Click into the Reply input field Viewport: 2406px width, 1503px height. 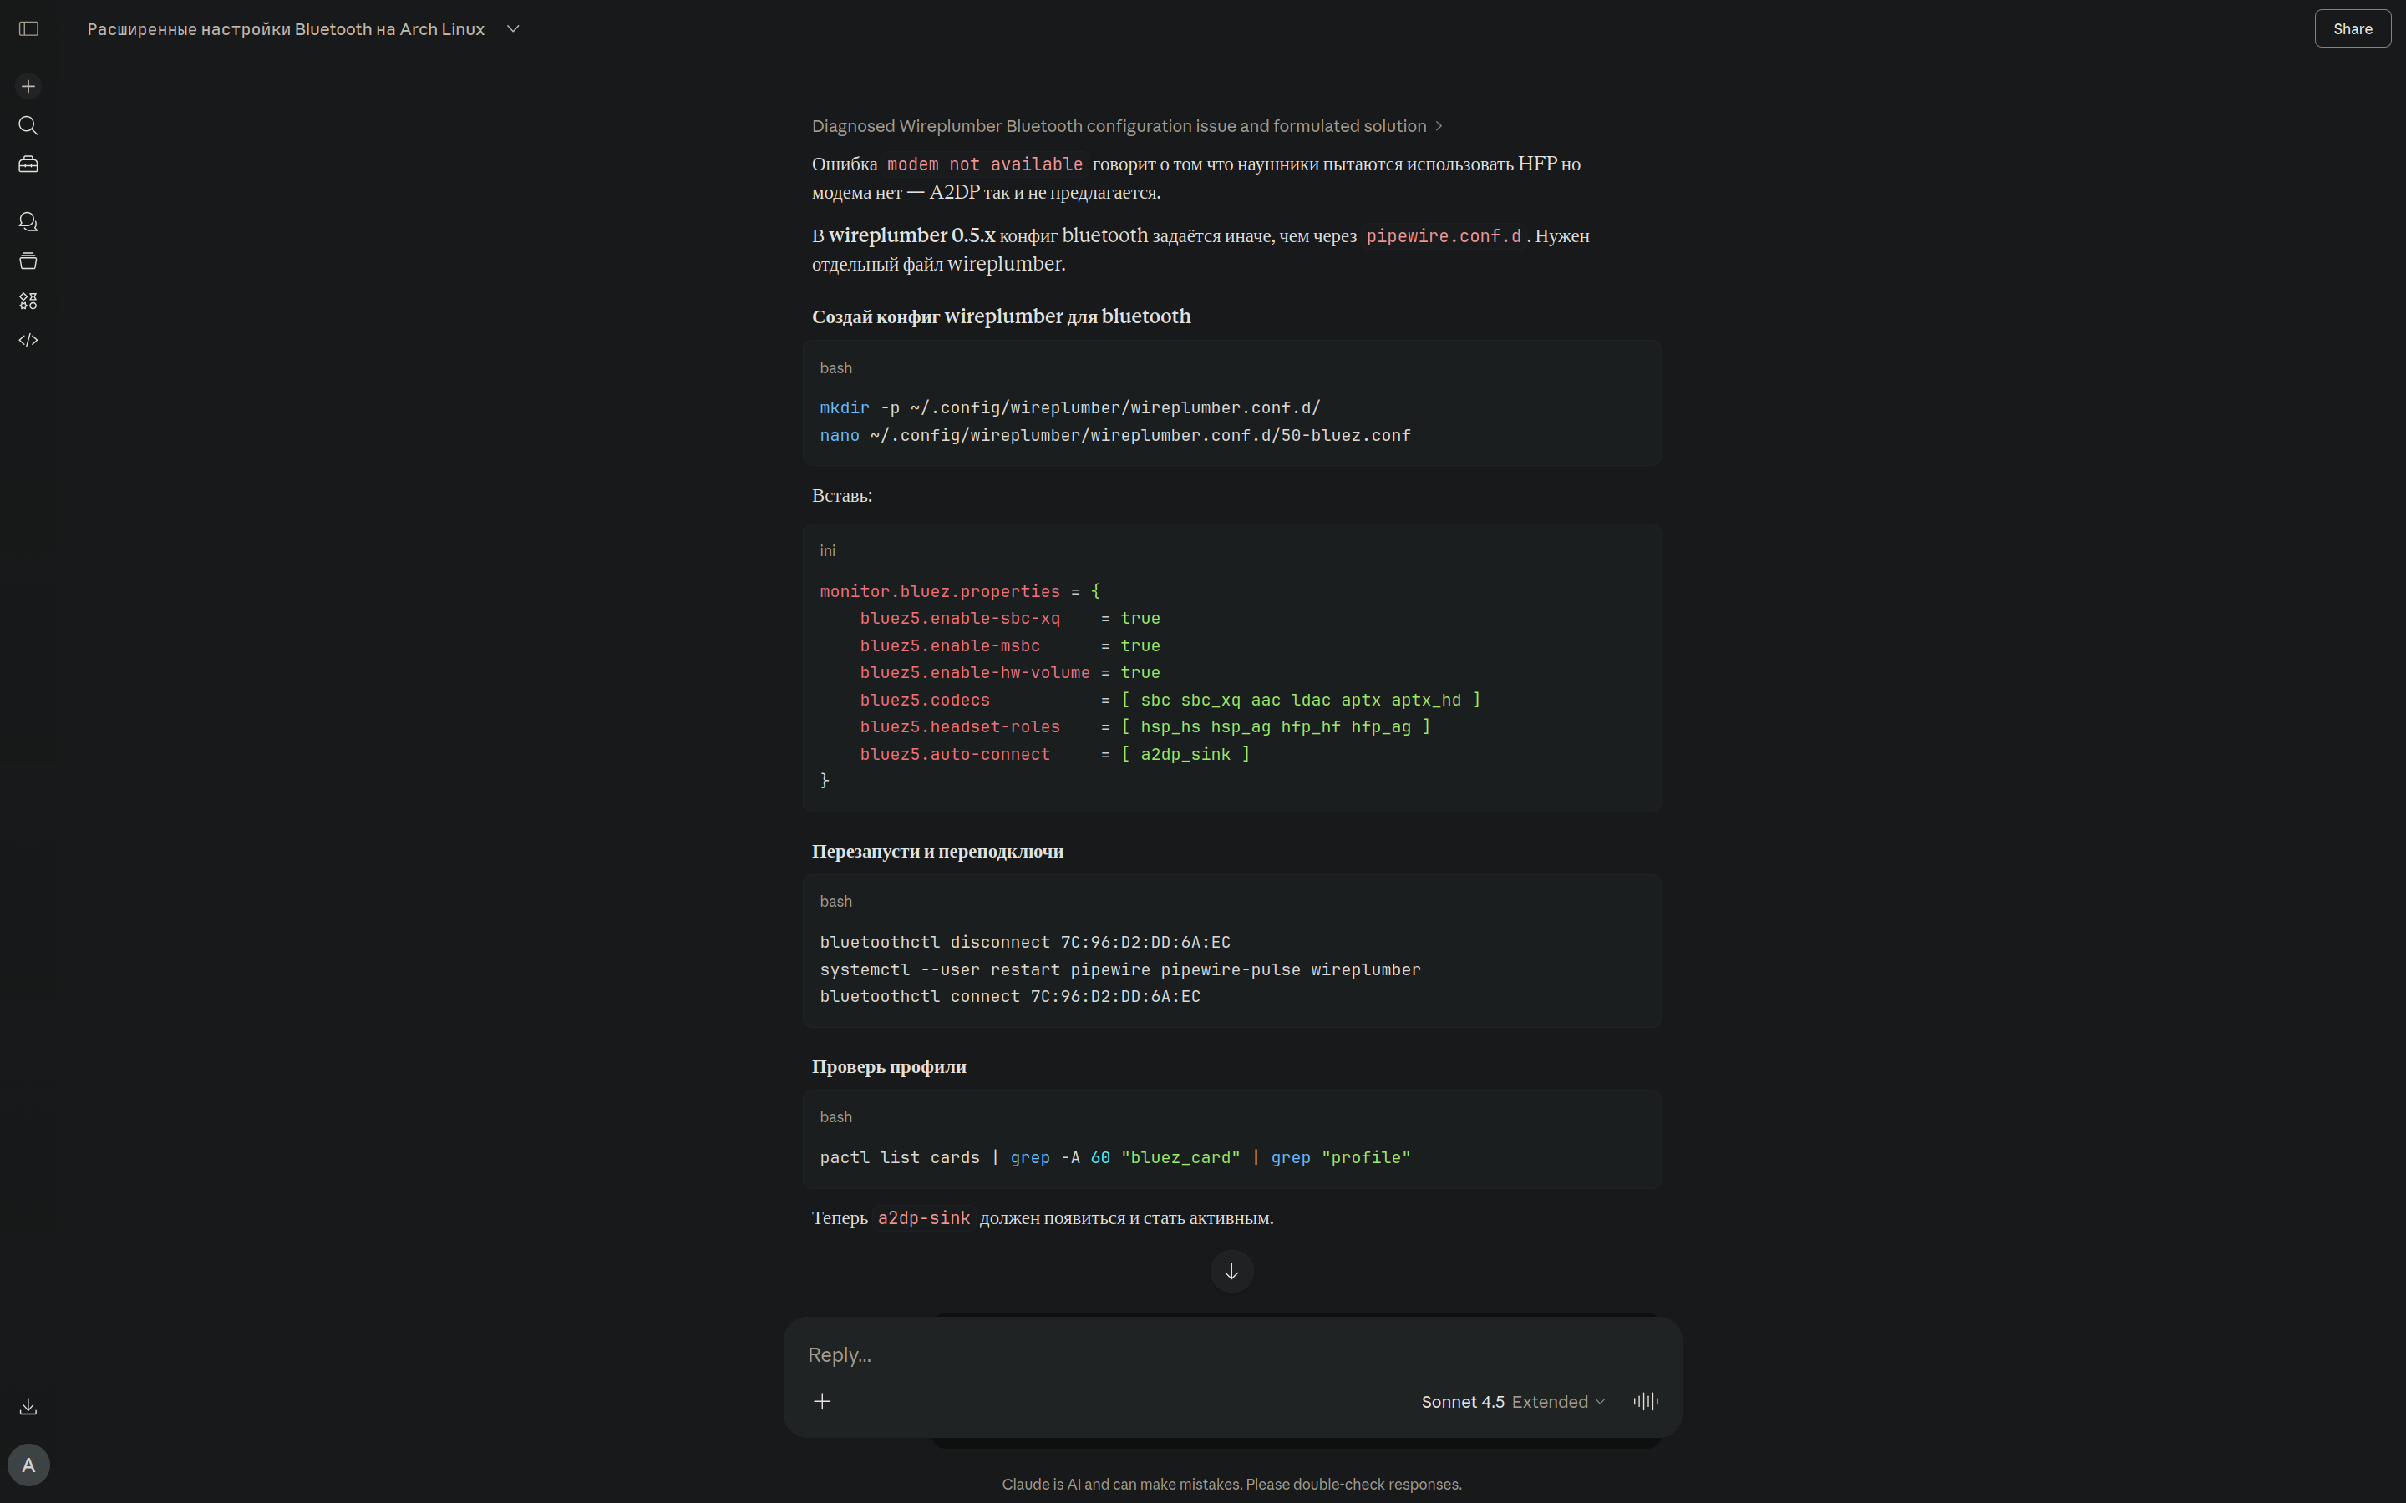point(1193,1355)
